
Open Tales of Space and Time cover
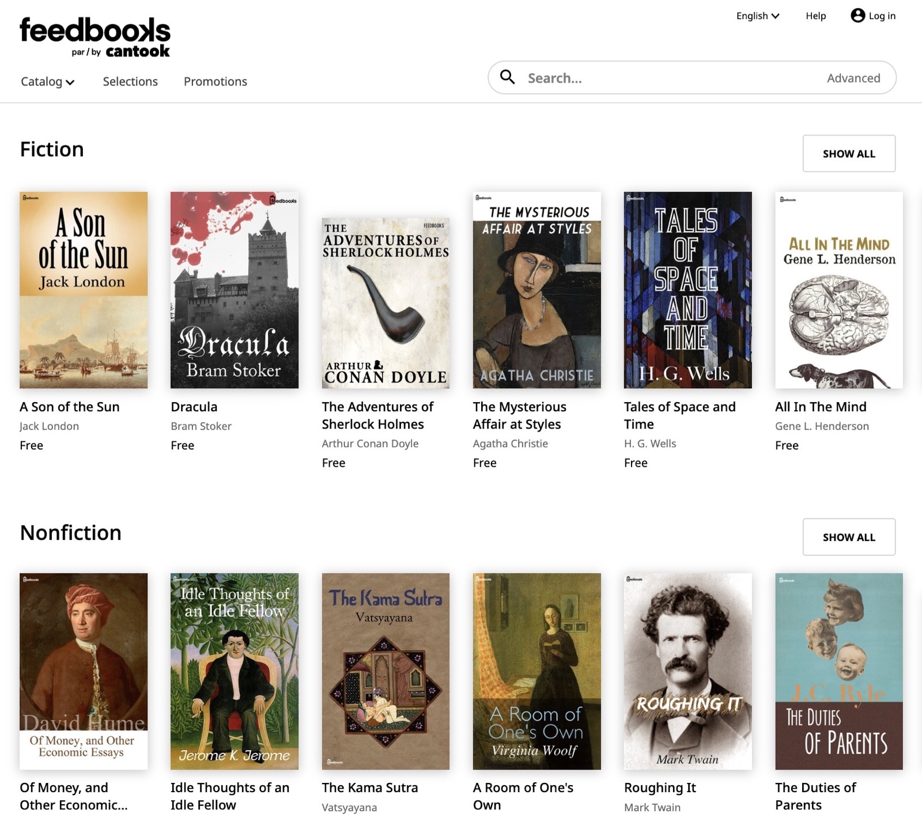point(687,290)
